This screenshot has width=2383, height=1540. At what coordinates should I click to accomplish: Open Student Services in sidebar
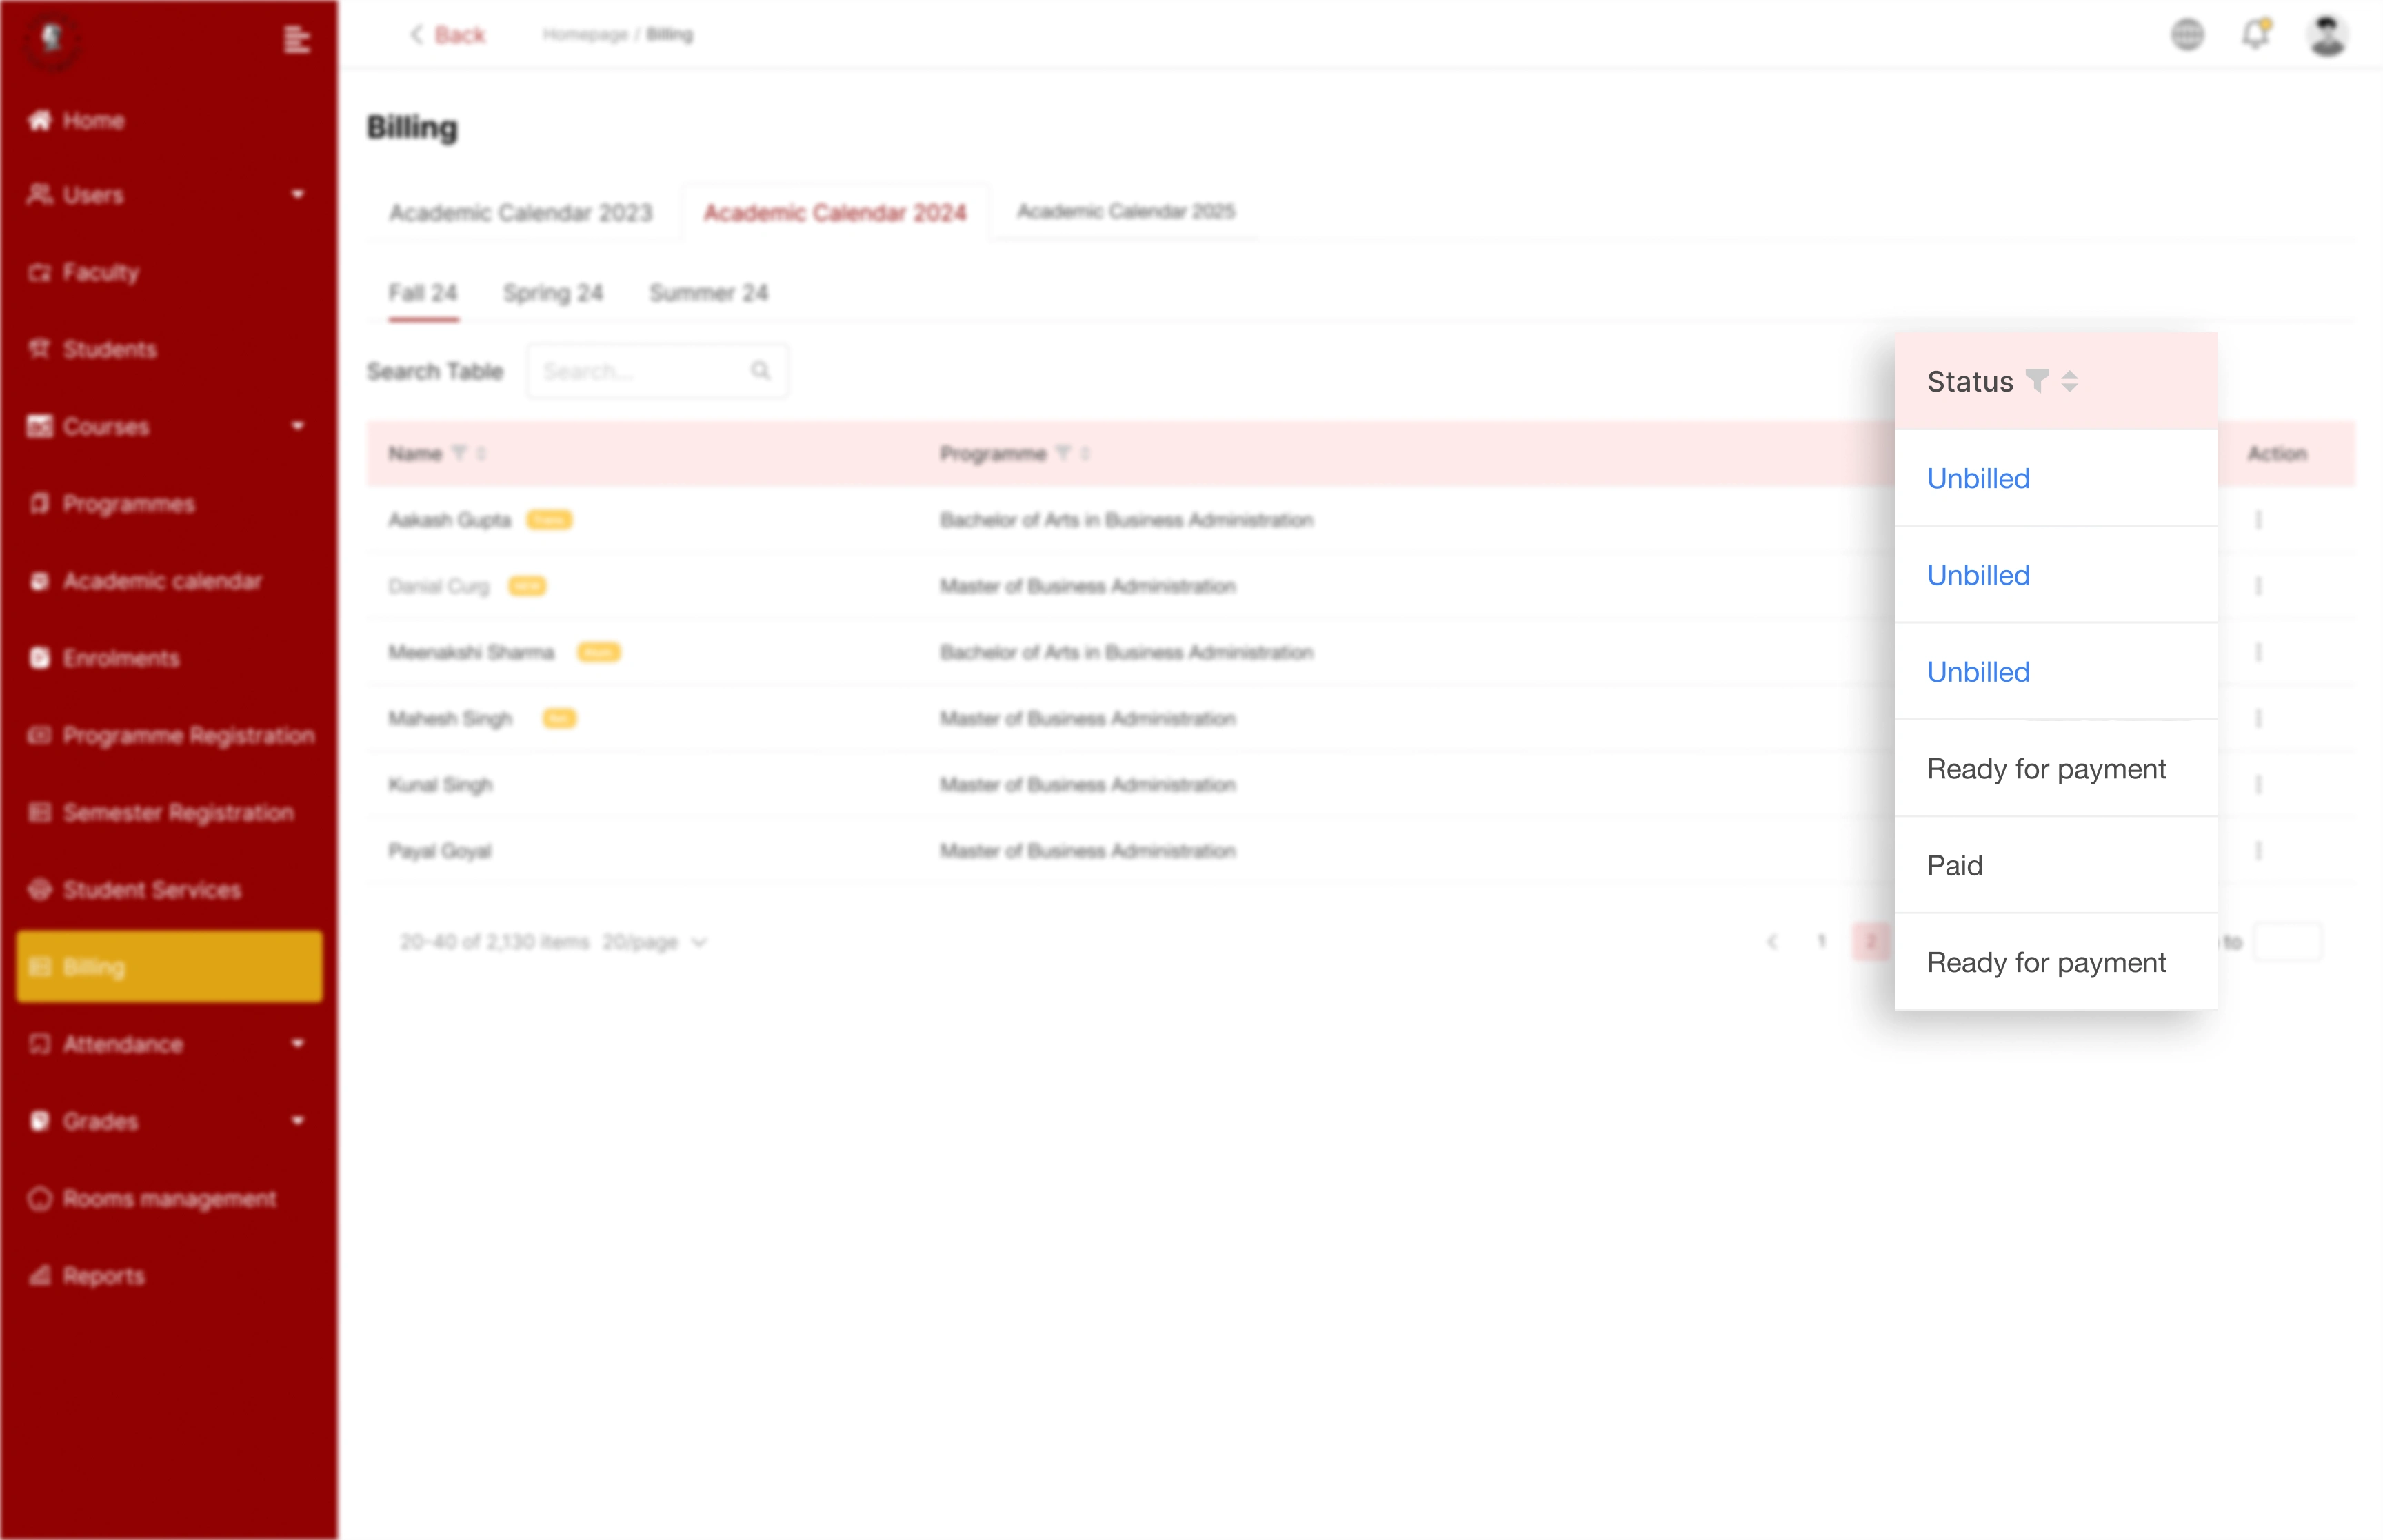point(150,890)
